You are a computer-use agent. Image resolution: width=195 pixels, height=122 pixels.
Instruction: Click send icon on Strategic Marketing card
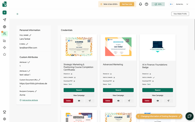pyautogui.click(x=90, y=101)
